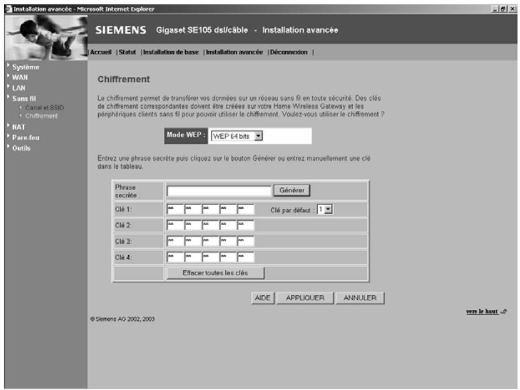The image size is (520, 390).
Task: Click third field of Clé 2
Action: (210, 226)
